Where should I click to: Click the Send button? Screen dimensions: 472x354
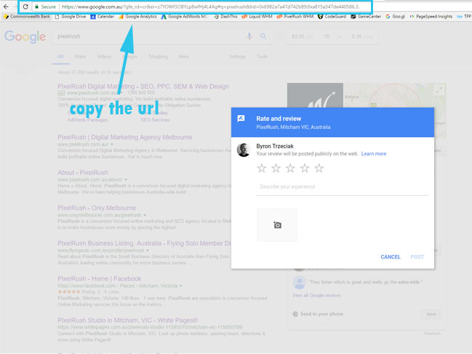[x=431, y=314]
